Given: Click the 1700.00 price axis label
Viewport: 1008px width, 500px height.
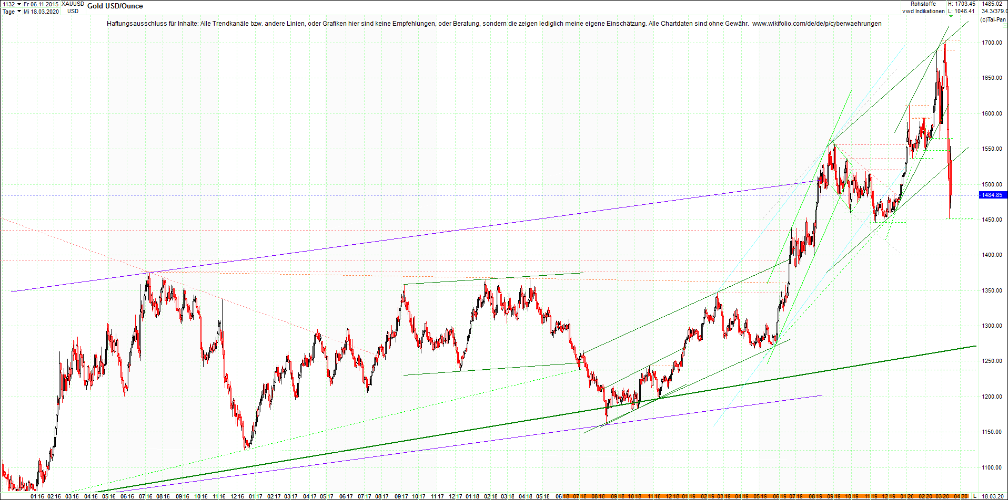Looking at the screenshot, I should pos(992,43).
